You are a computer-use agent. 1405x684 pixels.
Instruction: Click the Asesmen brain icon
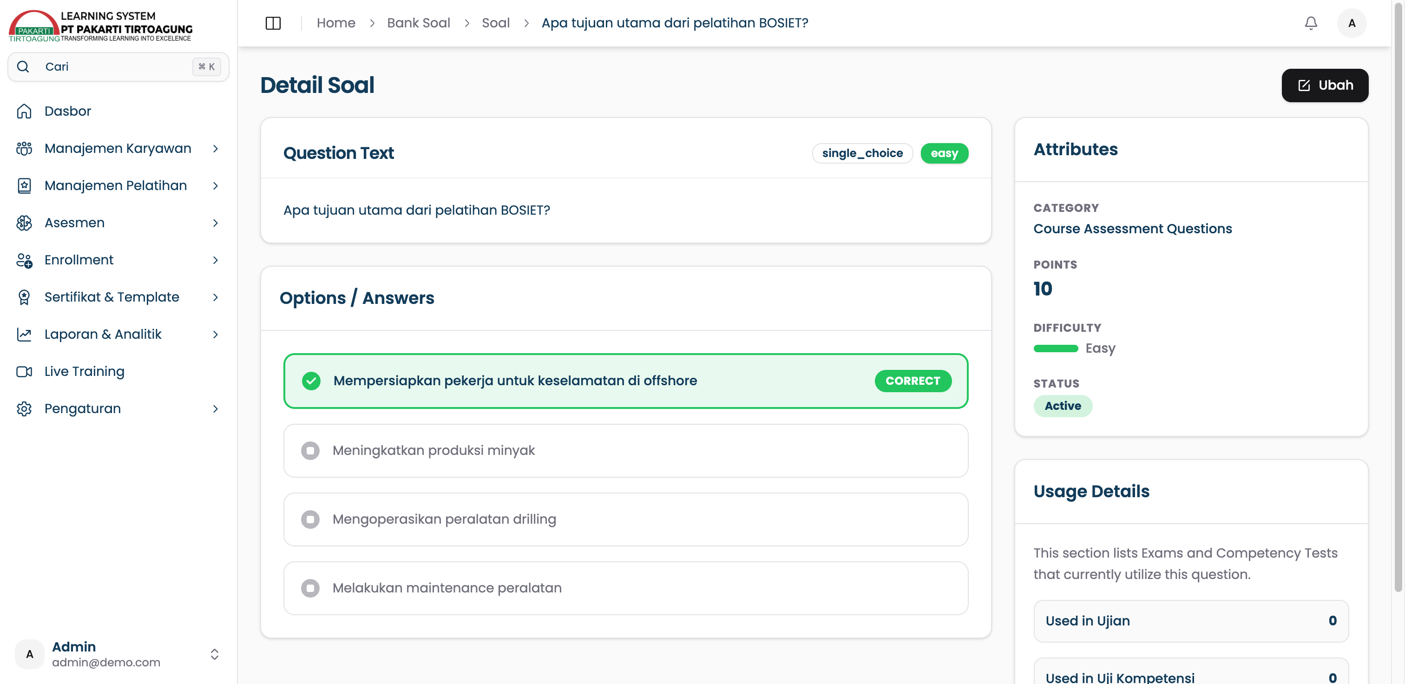click(x=24, y=223)
